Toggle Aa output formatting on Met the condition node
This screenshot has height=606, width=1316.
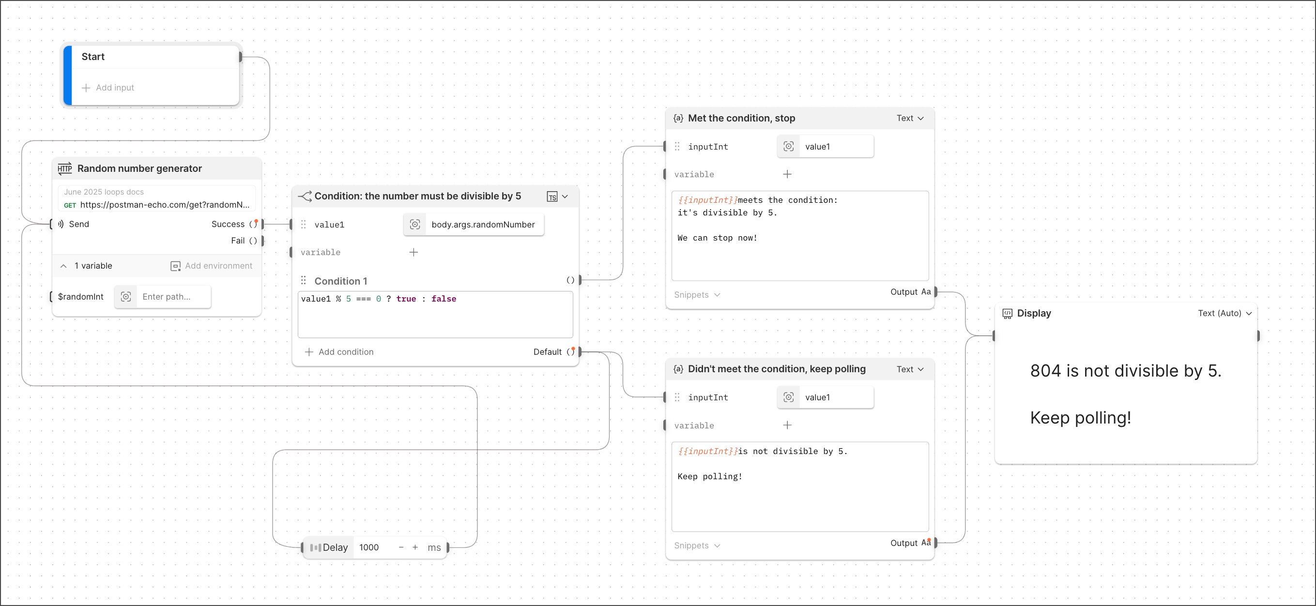927,291
